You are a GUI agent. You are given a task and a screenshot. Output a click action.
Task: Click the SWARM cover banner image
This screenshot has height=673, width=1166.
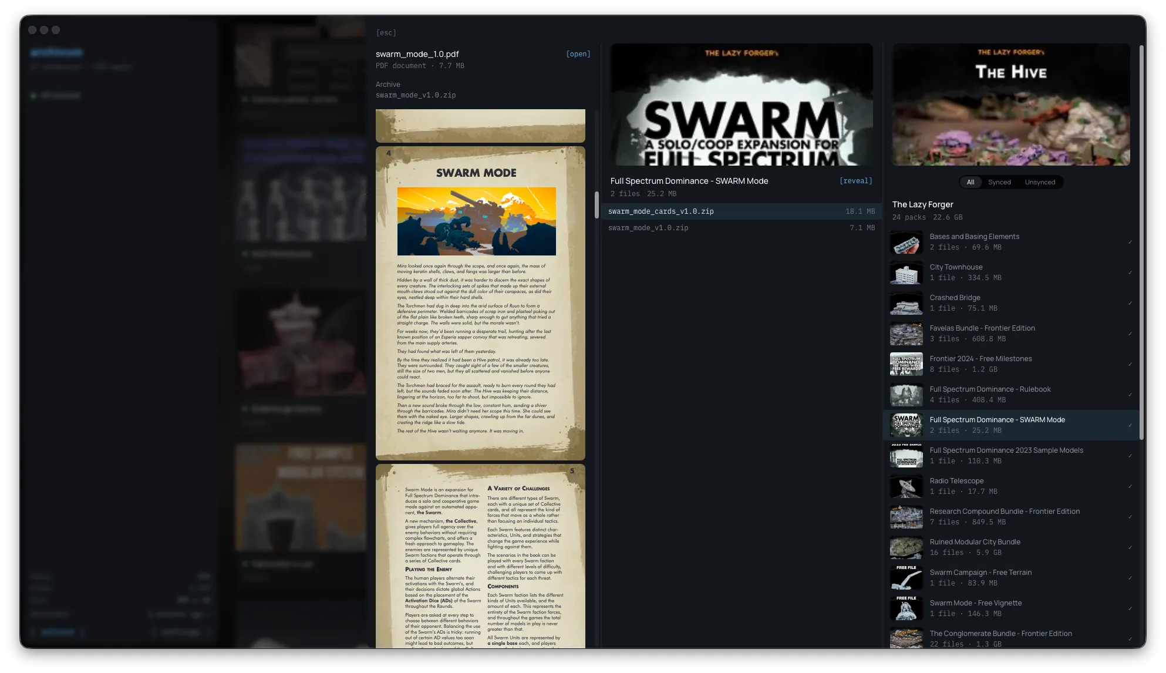(x=741, y=105)
